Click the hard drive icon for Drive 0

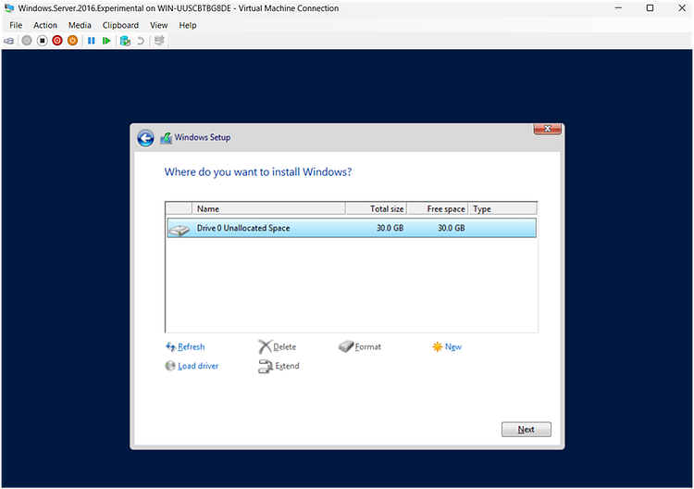pos(180,229)
